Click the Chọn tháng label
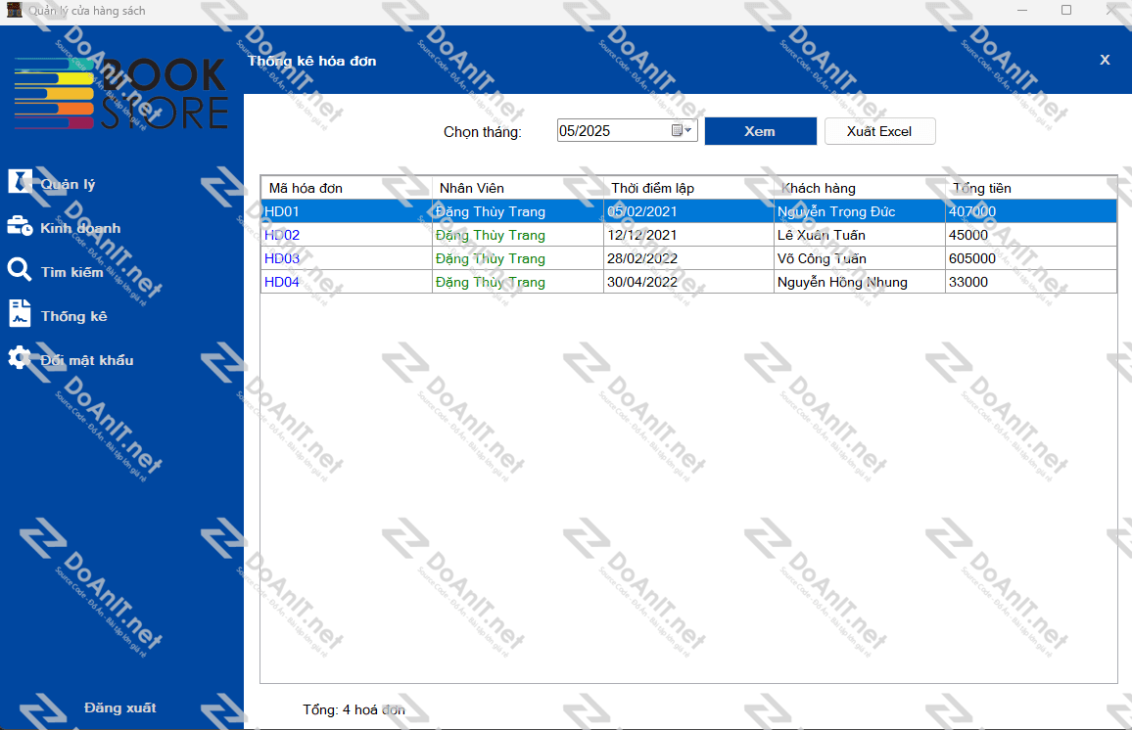The image size is (1132, 730). pyautogui.click(x=482, y=132)
